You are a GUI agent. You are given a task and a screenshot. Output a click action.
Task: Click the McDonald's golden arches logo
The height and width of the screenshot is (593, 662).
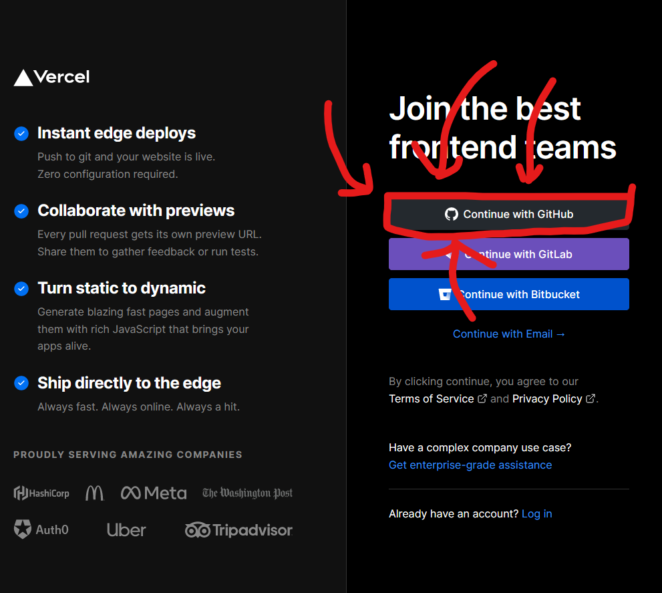coord(95,493)
